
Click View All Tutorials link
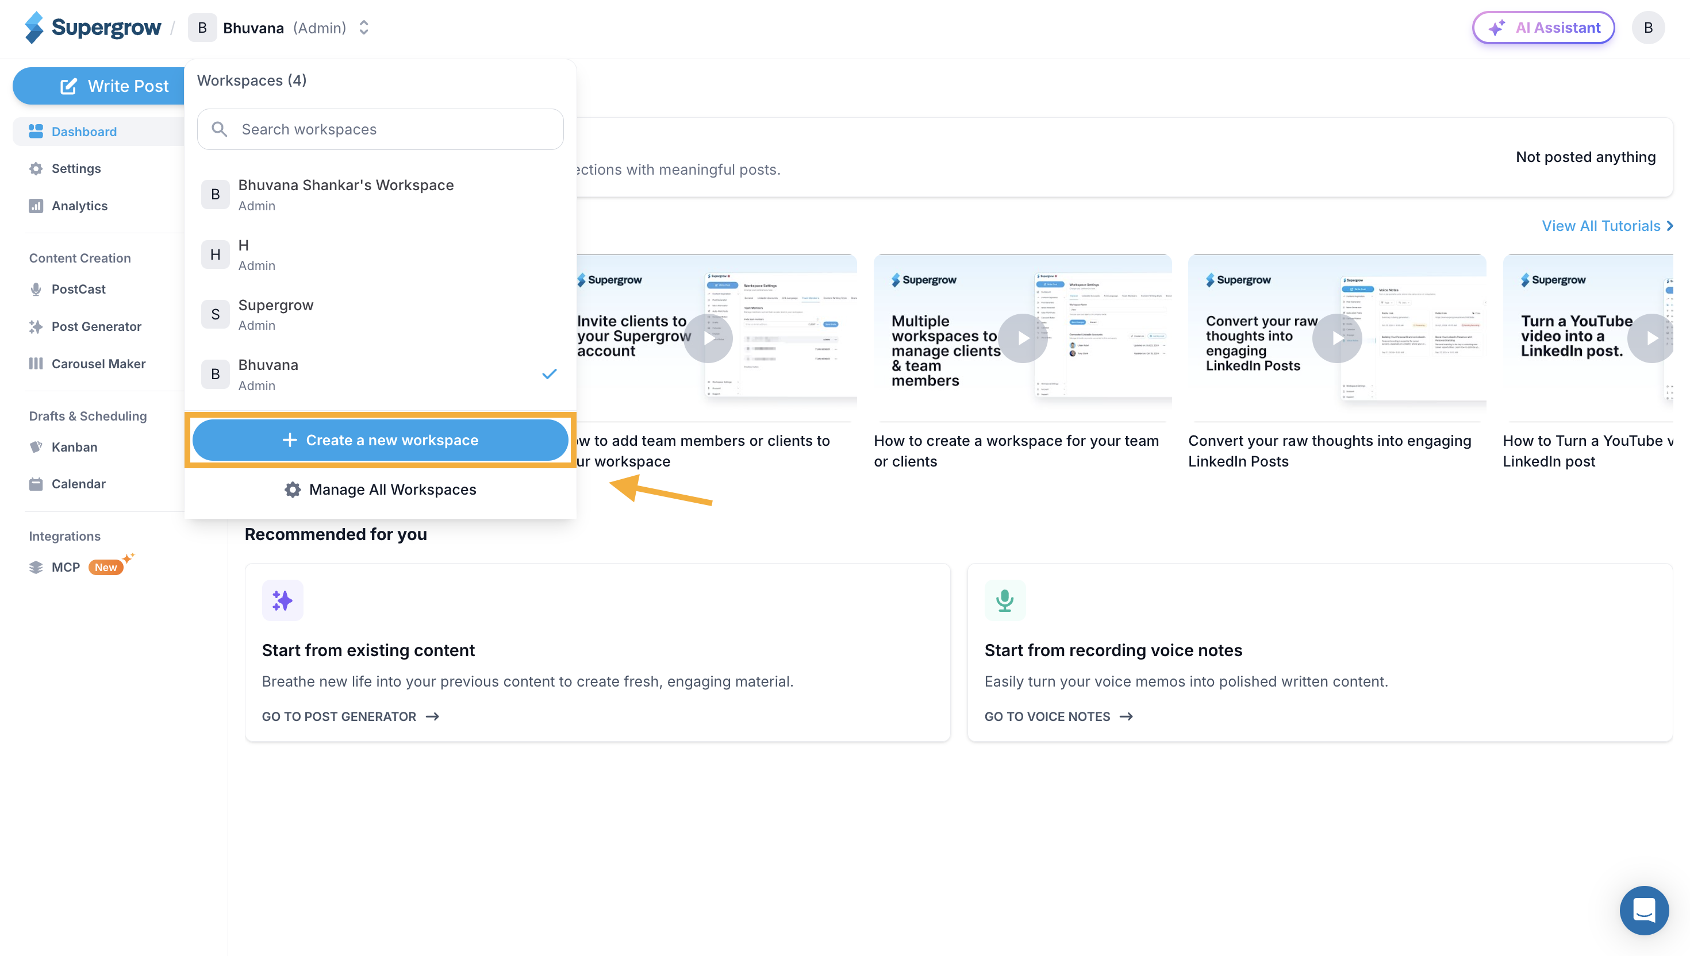click(1607, 226)
